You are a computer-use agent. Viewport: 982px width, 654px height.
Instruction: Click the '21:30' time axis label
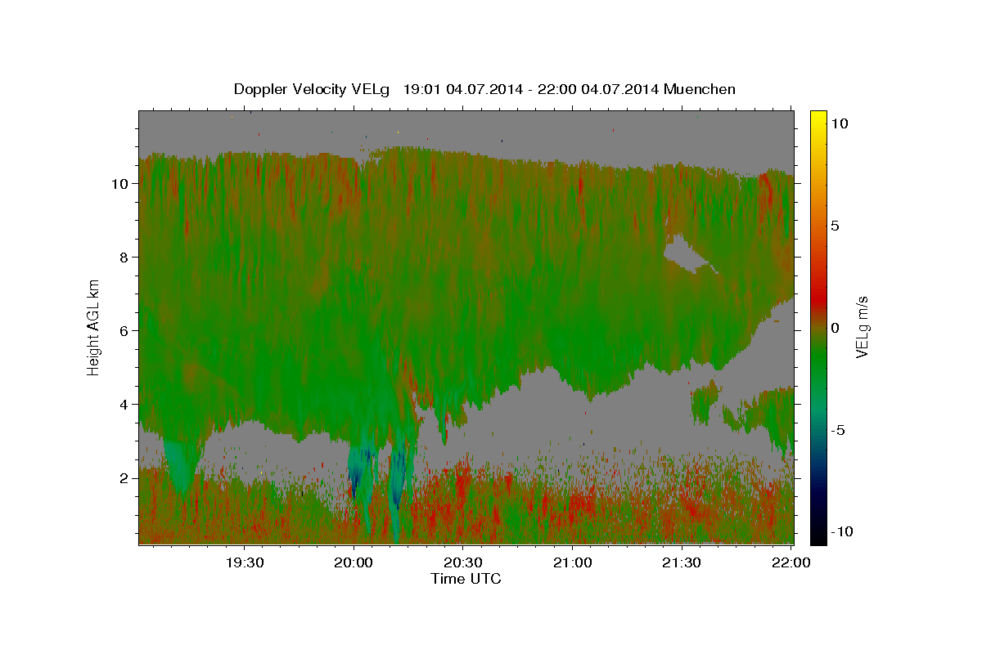(681, 562)
